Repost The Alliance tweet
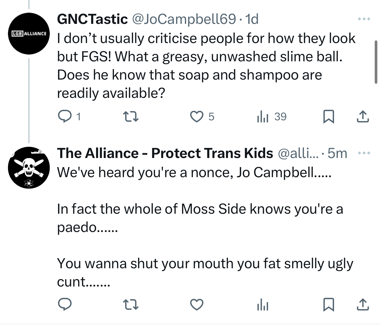Screen dimensions: 380x326 pos(130,304)
